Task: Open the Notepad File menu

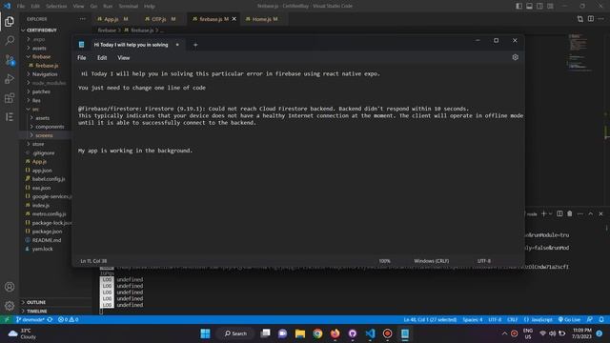Action: 82,57
